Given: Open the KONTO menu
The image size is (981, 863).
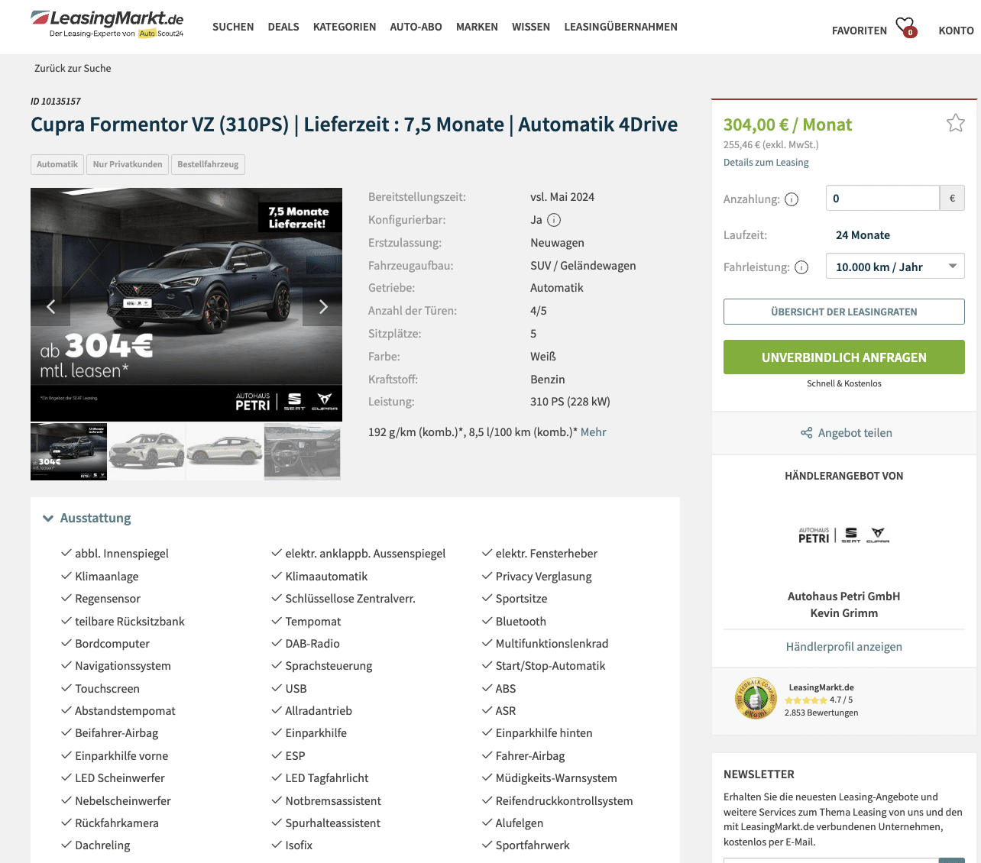Looking at the screenshot, I should (956, 31).
